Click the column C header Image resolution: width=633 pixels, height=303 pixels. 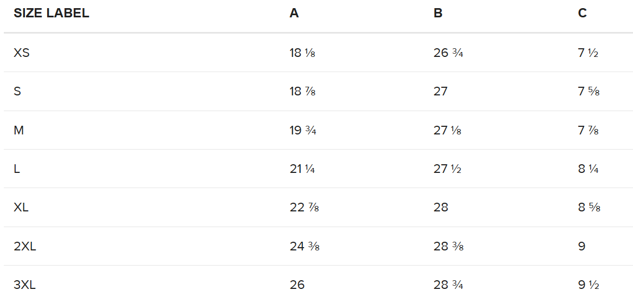(582, 14)
